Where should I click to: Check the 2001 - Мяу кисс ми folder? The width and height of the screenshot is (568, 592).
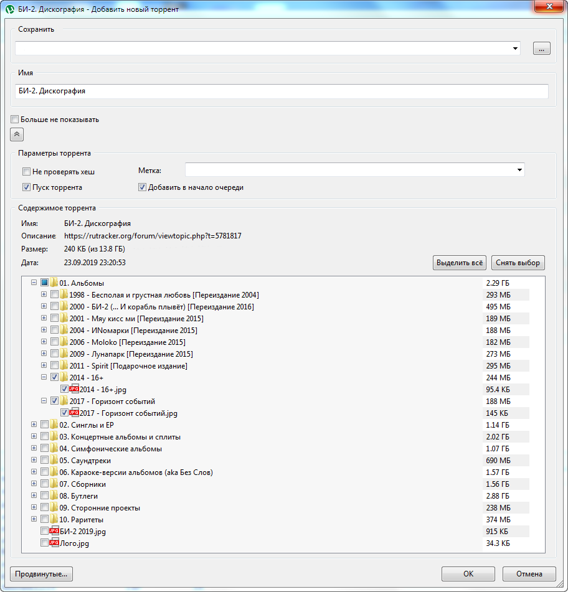(54, 318)
